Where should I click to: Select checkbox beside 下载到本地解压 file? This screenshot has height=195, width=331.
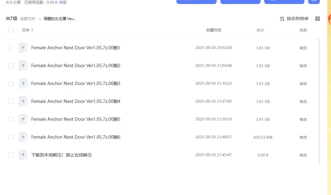click(x=11, y=155)
